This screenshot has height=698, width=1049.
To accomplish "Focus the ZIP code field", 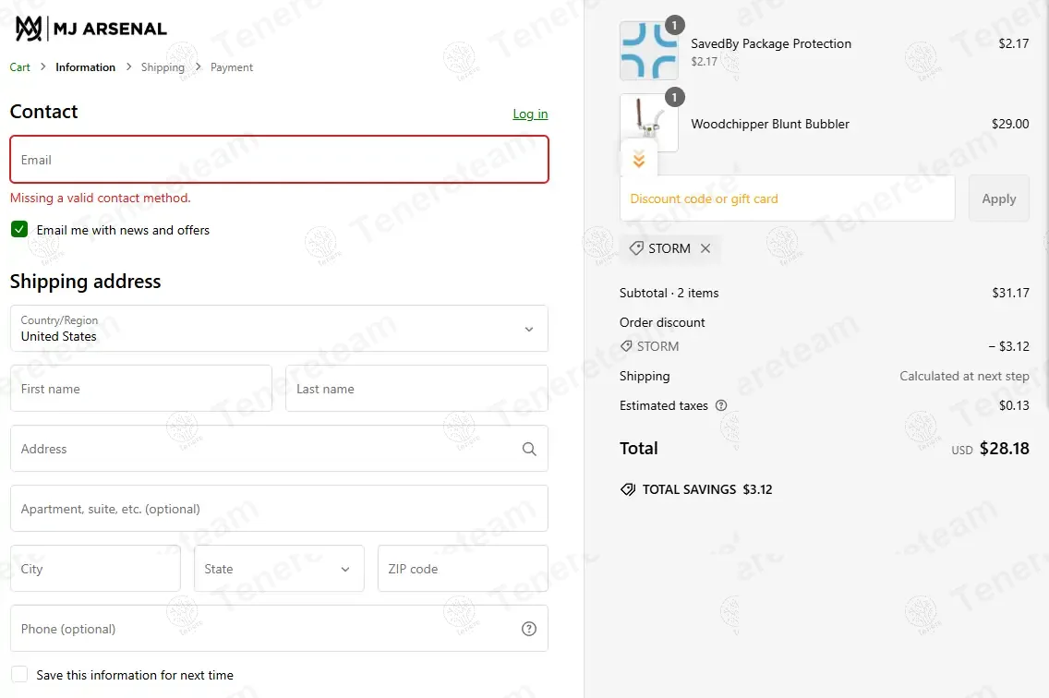I will point(463,569).
